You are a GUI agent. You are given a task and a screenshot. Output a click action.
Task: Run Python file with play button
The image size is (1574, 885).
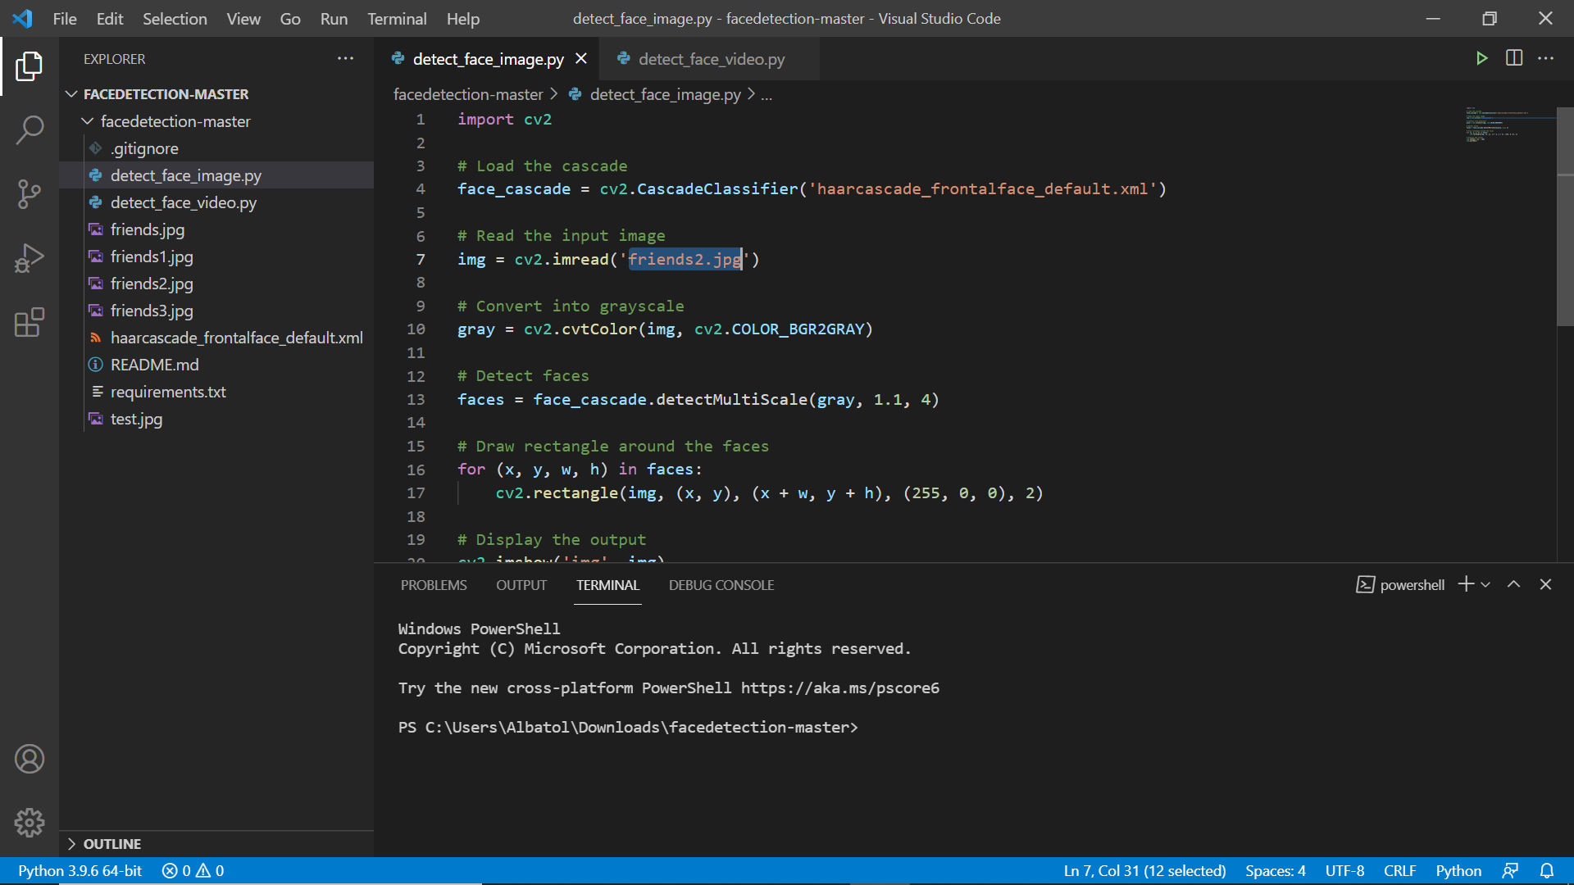[1481, 58]
